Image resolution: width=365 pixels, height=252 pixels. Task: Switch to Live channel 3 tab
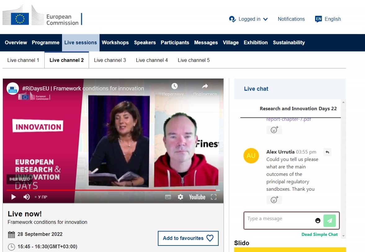(x=110, y=60)
